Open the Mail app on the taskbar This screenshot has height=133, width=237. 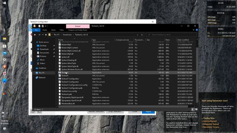pyautogui.click(x=4, y=53)
